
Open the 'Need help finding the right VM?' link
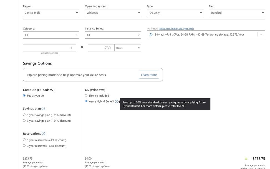[x=176, y=28]
